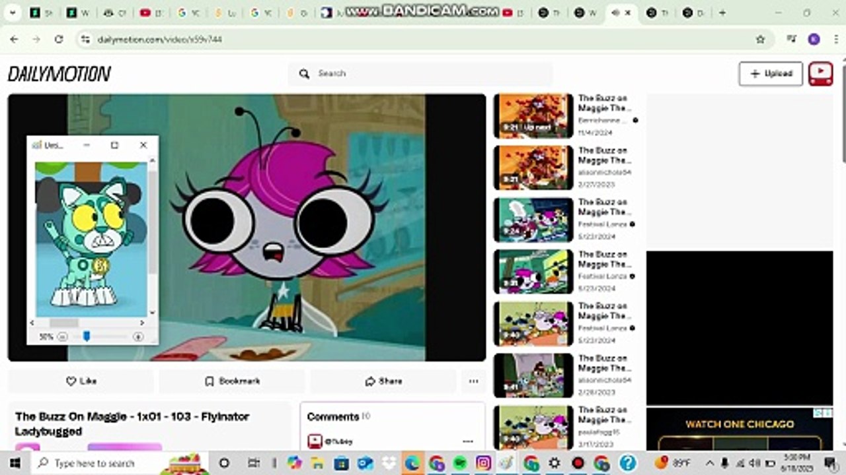The width and height of the screenshot is (846, 475).
Task: Switch to the second browser tab
Action: coord(77,13)
